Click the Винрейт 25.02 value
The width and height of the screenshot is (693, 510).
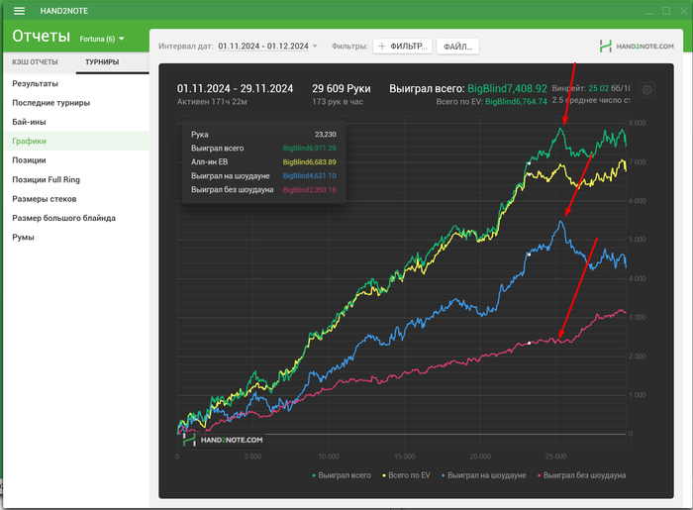tap(598, 88)
